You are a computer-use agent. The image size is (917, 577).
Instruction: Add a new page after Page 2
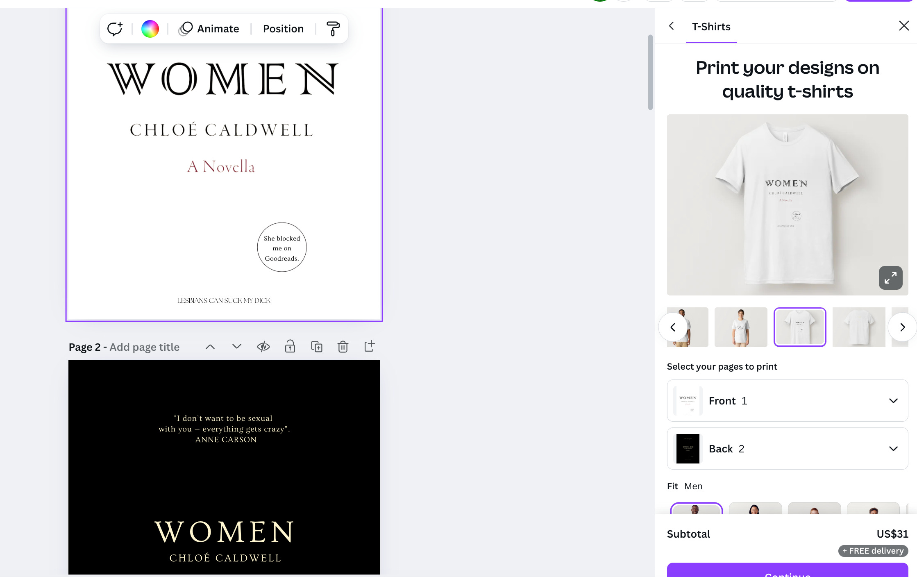pos(370,346)
